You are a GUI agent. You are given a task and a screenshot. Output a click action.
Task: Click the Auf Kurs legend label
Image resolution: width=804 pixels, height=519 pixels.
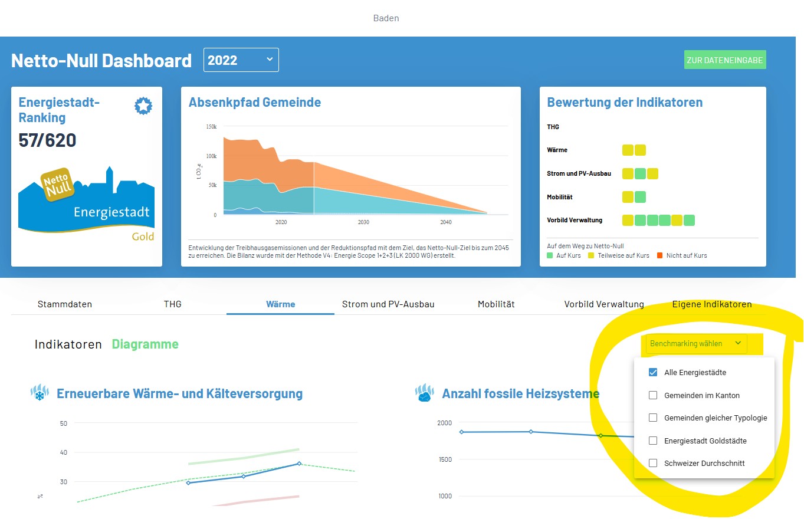pos(569,255)
